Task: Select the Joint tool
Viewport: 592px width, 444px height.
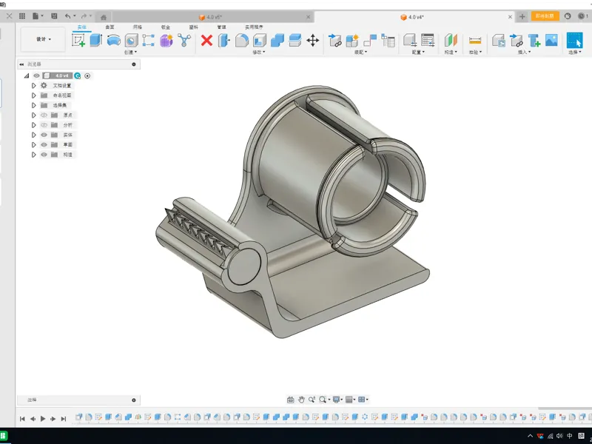Action: click(370, 40)
